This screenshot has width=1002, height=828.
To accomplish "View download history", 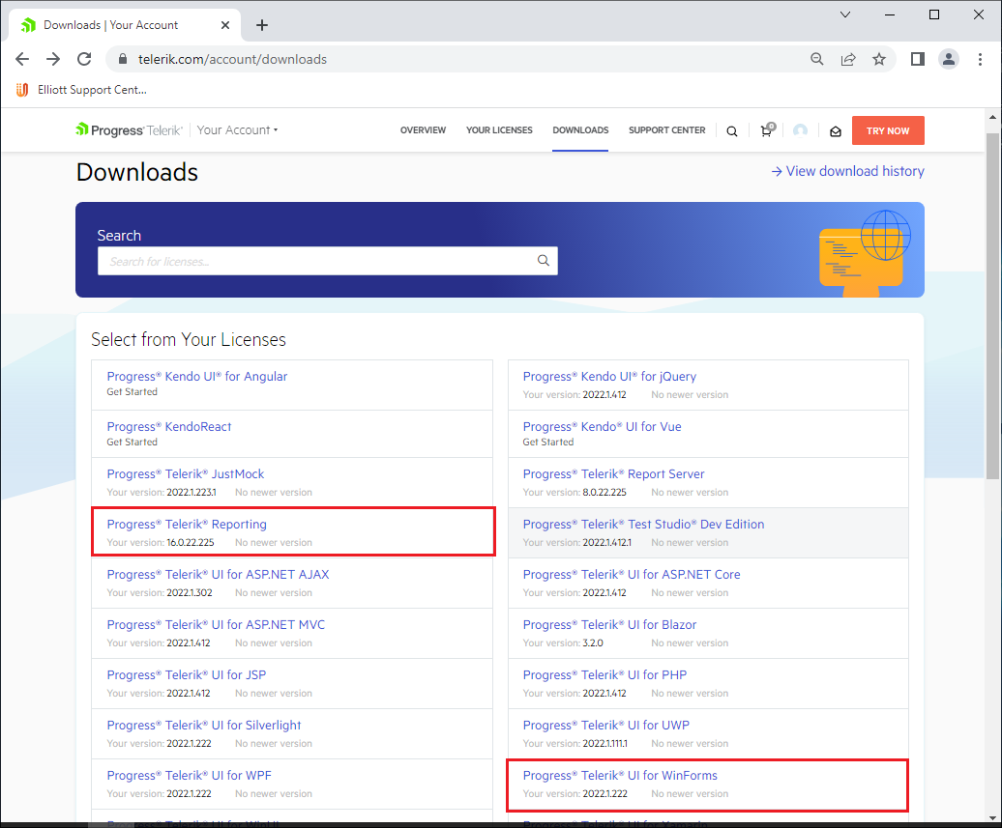I will click(x=847, y=171).
